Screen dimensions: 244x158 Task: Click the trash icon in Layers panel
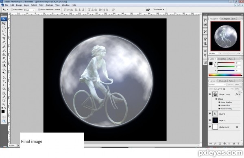pos(238,143)
